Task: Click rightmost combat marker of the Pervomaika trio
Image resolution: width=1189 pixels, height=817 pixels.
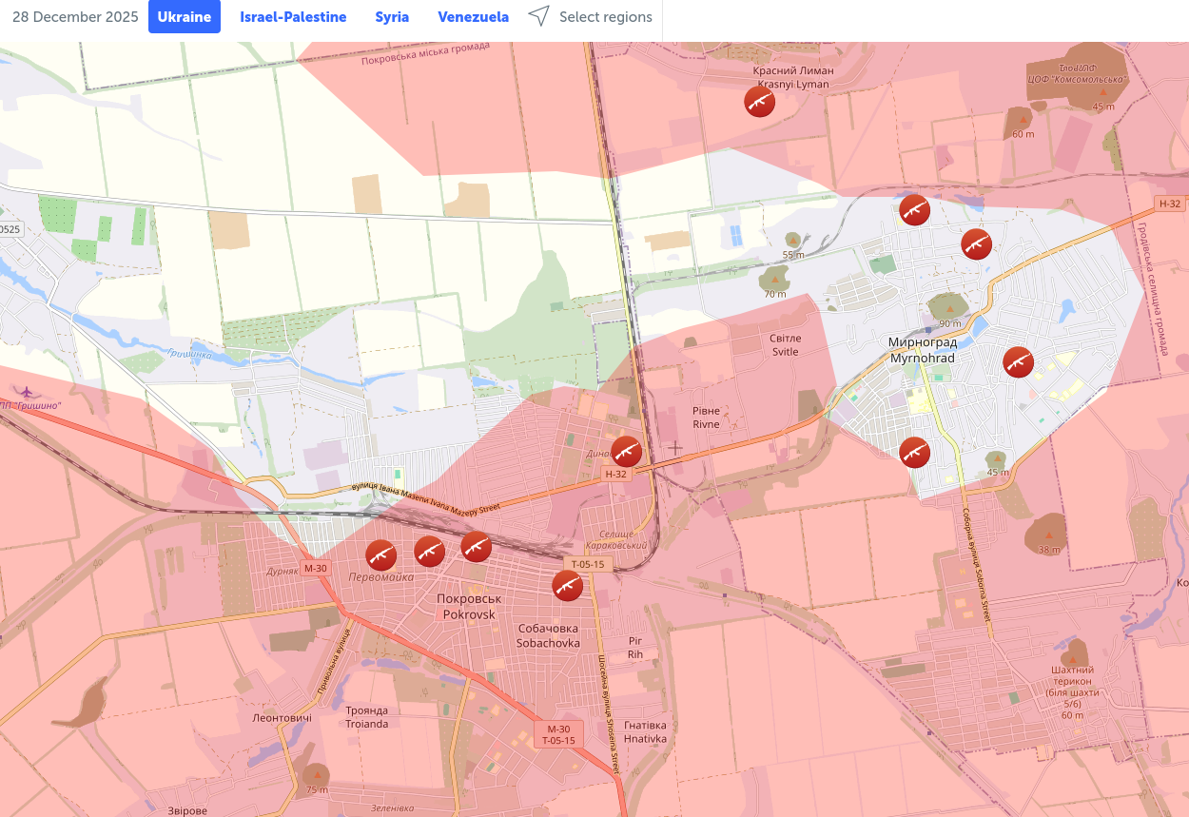Action: pyautogui.click(x=476, y=546)
